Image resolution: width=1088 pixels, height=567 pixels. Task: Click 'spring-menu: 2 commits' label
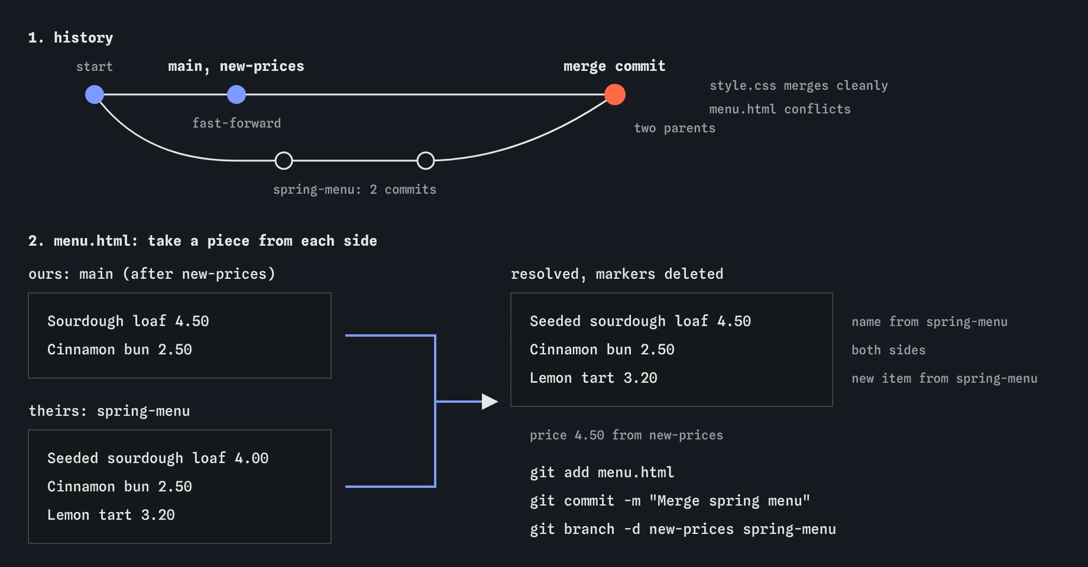(x=355, y=190)
